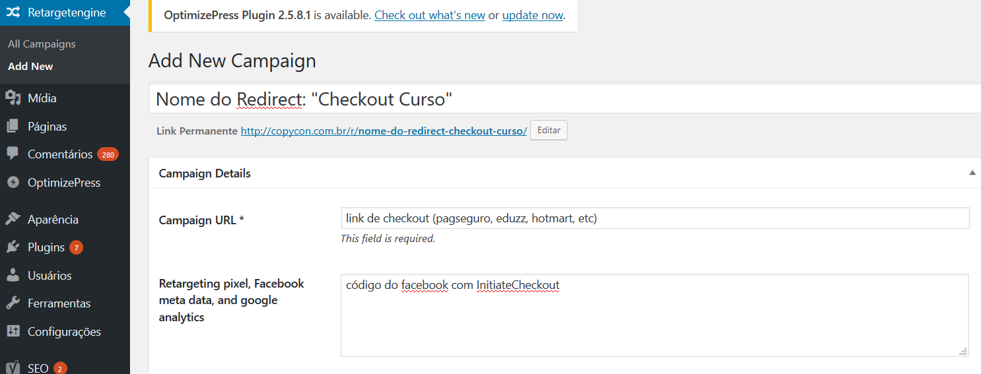Screen dimensions: 981x374
Task: Click the "update now" link
Action: click(533, 15)
